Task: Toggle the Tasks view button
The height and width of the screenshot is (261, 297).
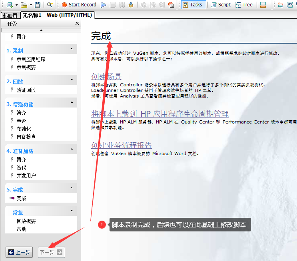Action: coord(193,5)
